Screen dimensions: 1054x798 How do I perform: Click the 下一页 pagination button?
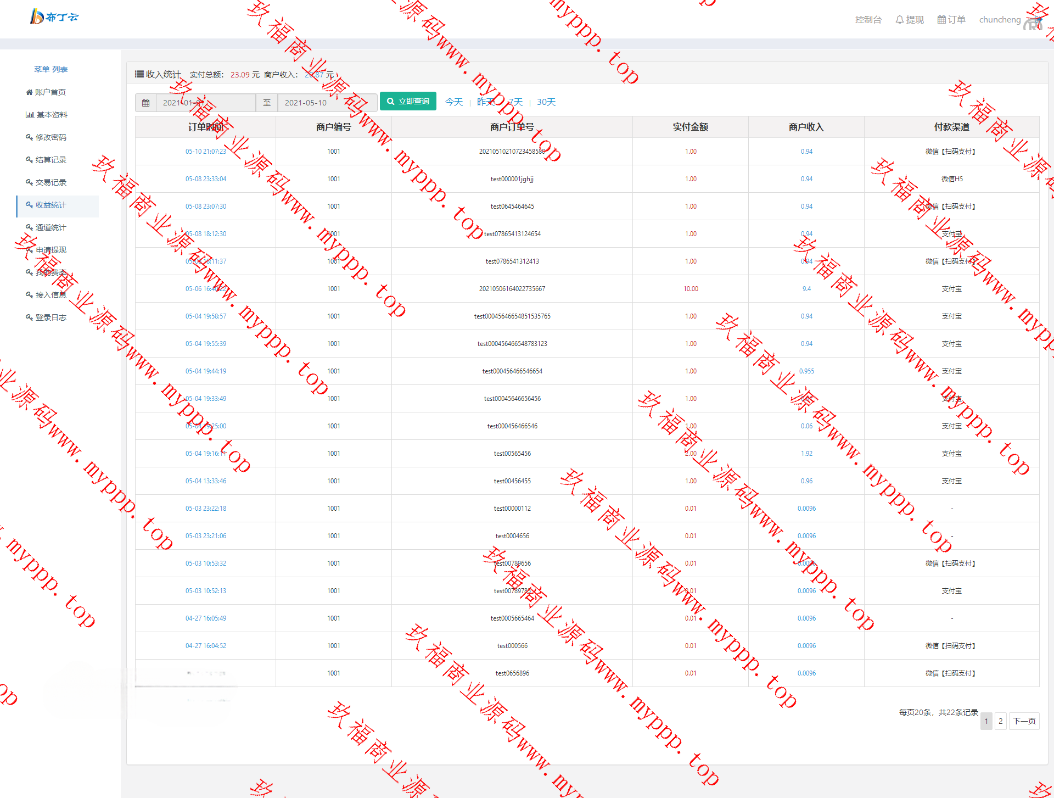pyautogui.click(x=1024, y=721)
